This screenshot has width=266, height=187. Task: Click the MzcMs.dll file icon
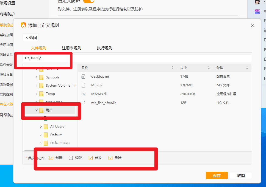coord(84,94)
